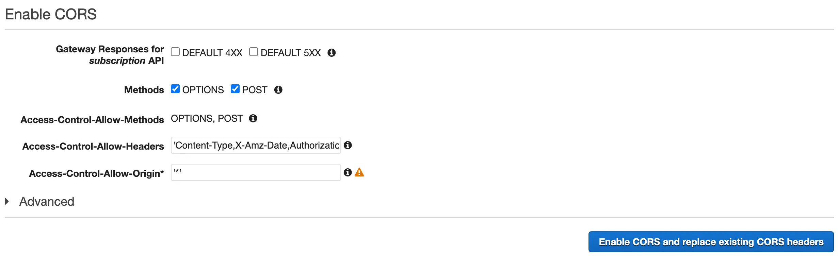Click Enable CORS and replace existing headers

[x=711, y=242]
